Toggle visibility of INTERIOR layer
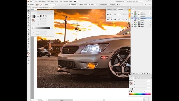 point(132,16)
